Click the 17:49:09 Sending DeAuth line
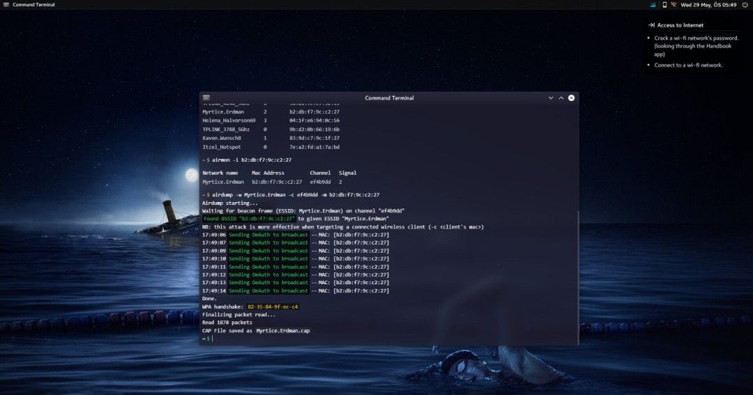Screen dimensions: 753x395 click(296, 251)
